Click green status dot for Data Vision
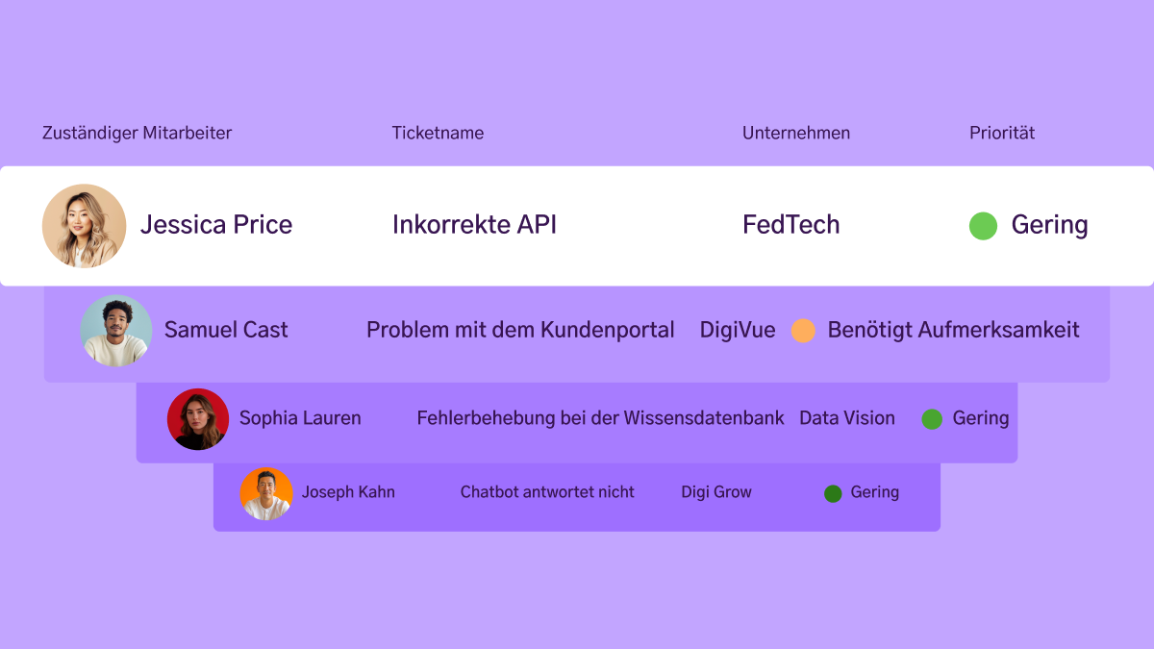 pyautogui.click(x=932, y=419)
